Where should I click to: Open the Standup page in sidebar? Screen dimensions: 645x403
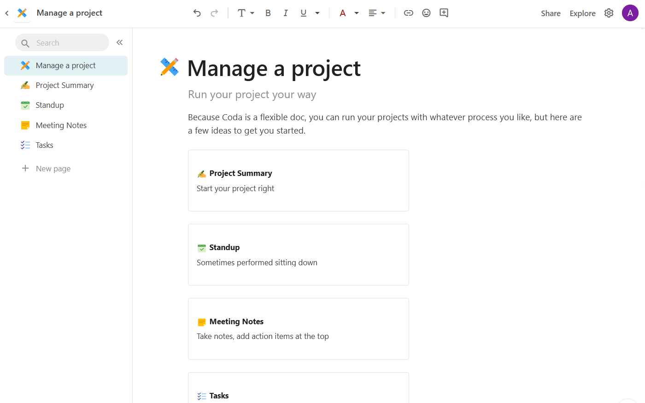50,105
